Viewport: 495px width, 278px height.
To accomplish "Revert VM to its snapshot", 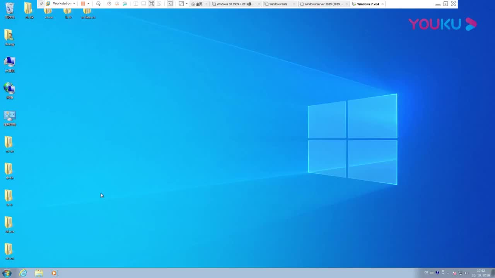I will [117, 3].
